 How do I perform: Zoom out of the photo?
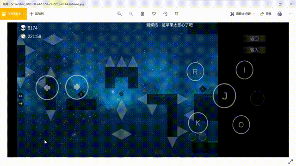pyautogui.click(x=130, y=14)
